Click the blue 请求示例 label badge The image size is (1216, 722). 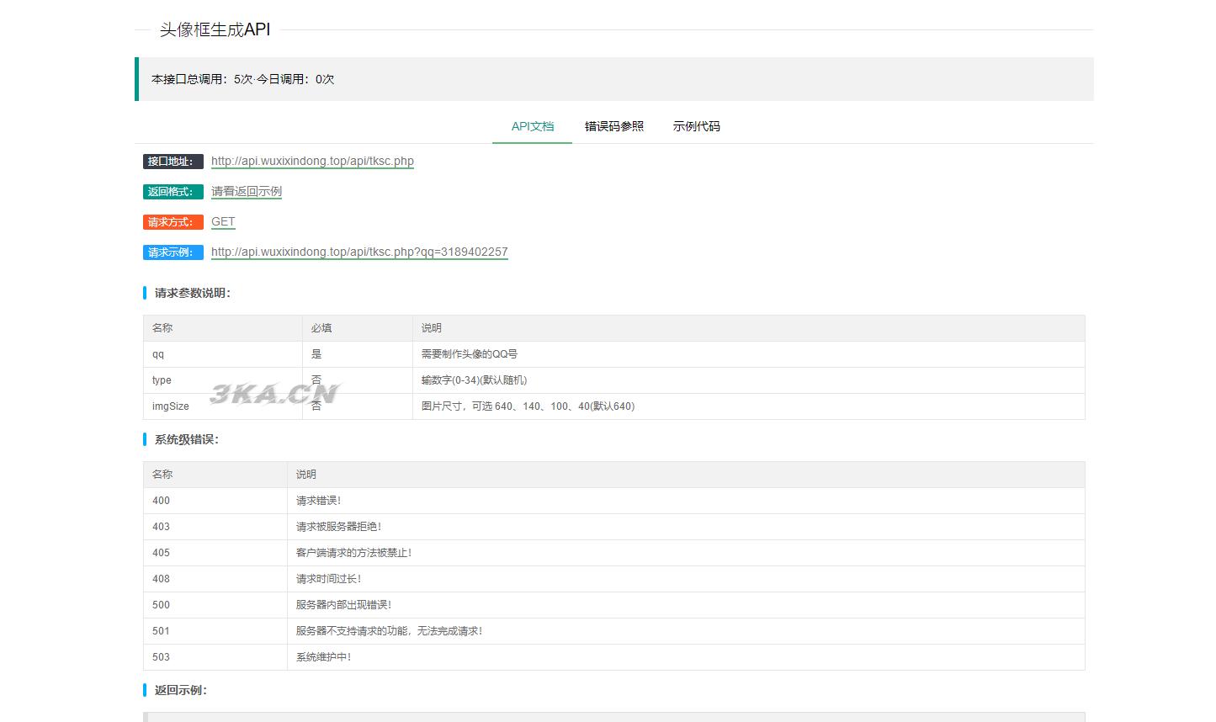pos(173,252)
